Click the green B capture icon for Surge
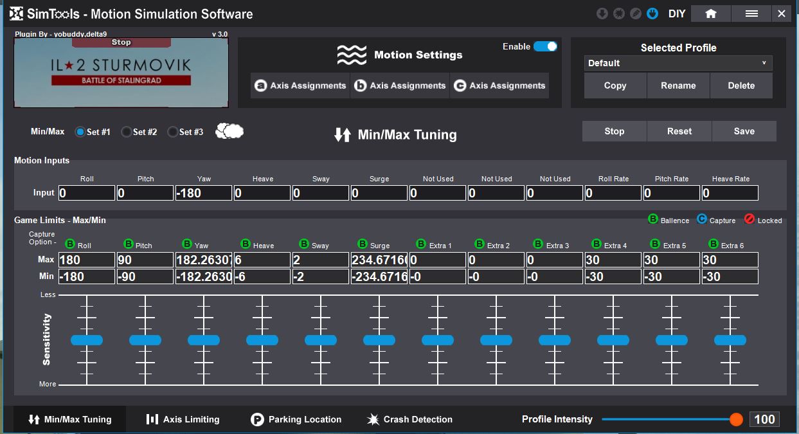The height and width of the screenshot is (434, 799). coord(363,244)
